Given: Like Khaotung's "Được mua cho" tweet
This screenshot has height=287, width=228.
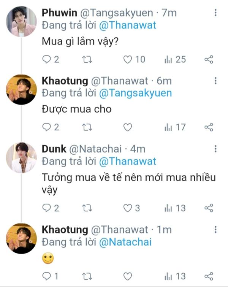Looking at the screenshot, I should point(128,127).
